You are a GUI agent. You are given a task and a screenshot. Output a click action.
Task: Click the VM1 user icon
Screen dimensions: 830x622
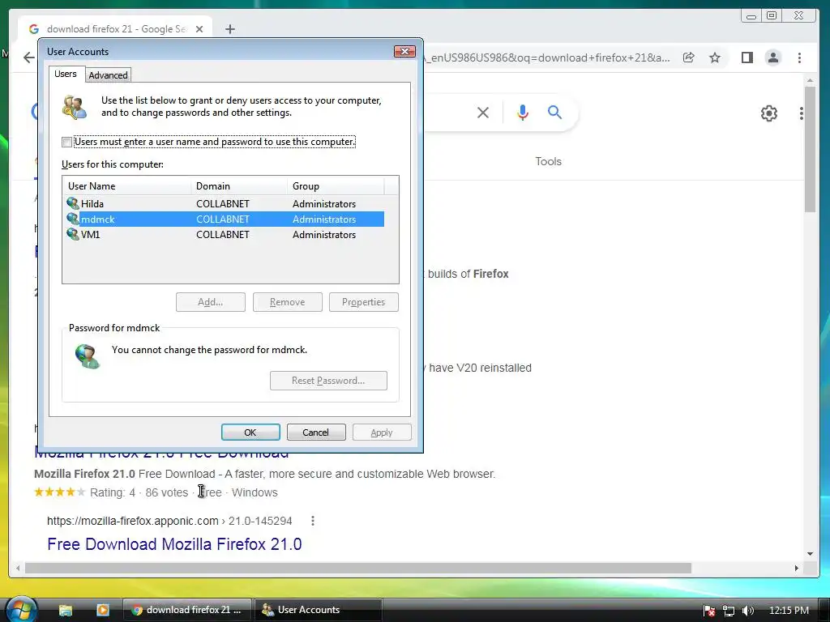[x=72, y=234]
